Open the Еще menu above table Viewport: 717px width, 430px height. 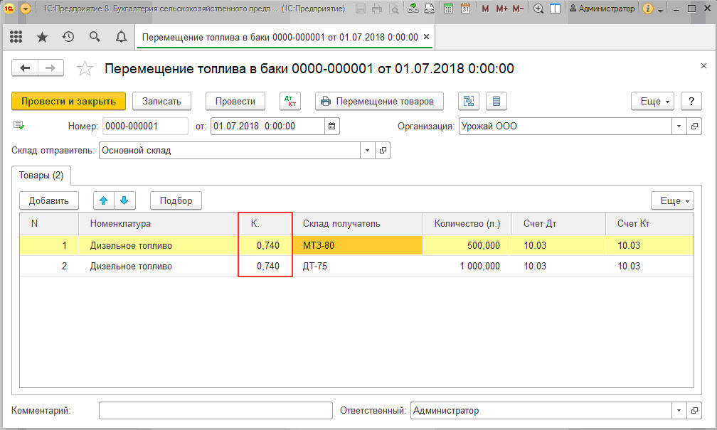[x=672, y=201]
